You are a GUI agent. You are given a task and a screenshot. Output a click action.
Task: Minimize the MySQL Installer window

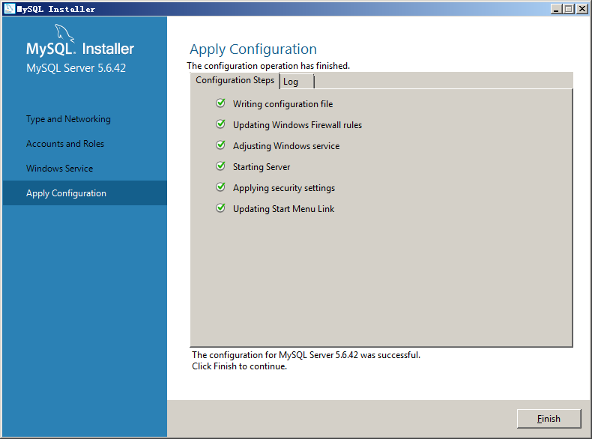click(x=555, y=9)
